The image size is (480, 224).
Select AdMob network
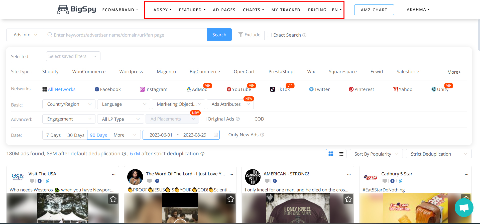[x=197, y=89]
